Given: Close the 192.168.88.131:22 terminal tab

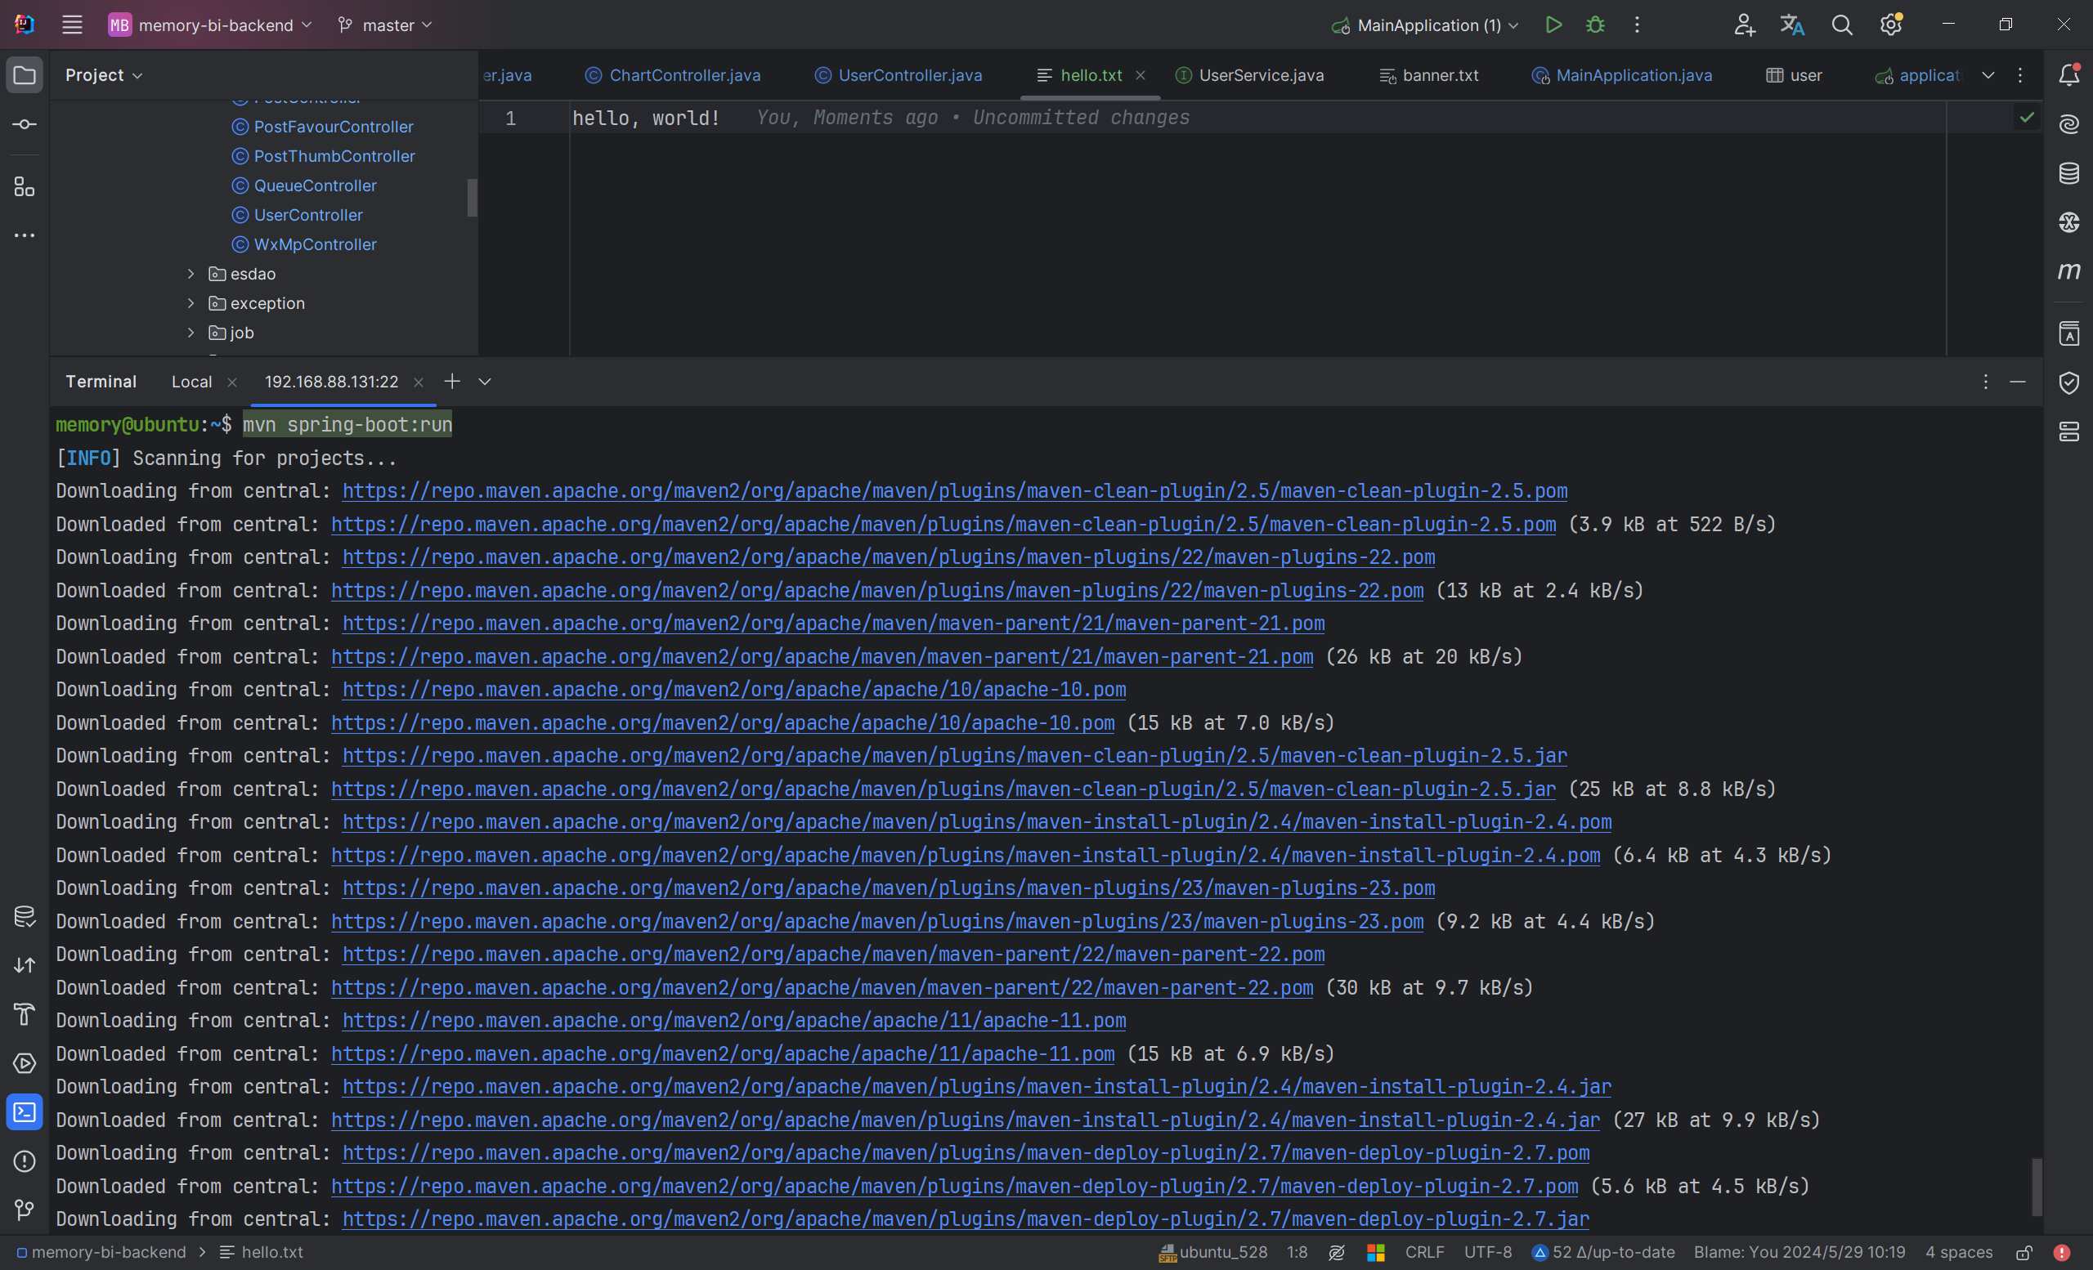Looking at the screenshot, I should coord(419,382).
